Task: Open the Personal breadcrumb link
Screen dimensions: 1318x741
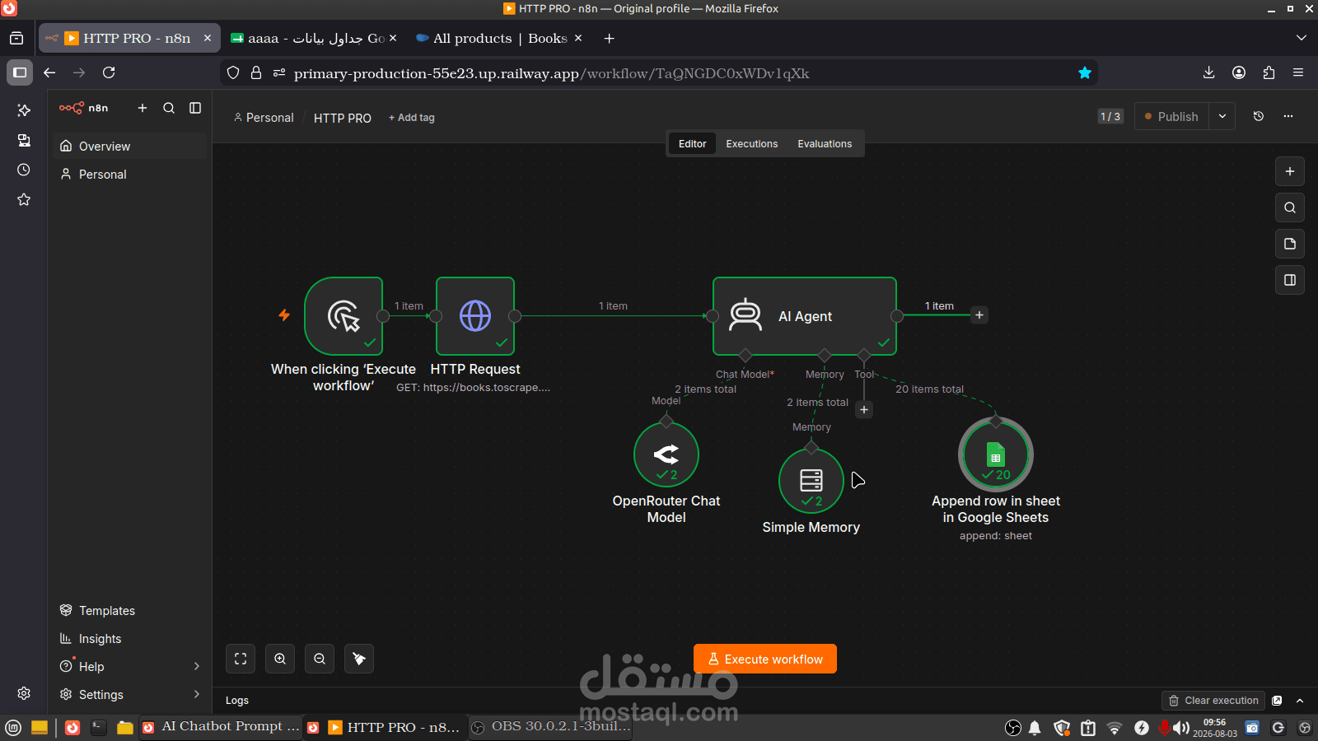Action: click(x=264, y=118)
